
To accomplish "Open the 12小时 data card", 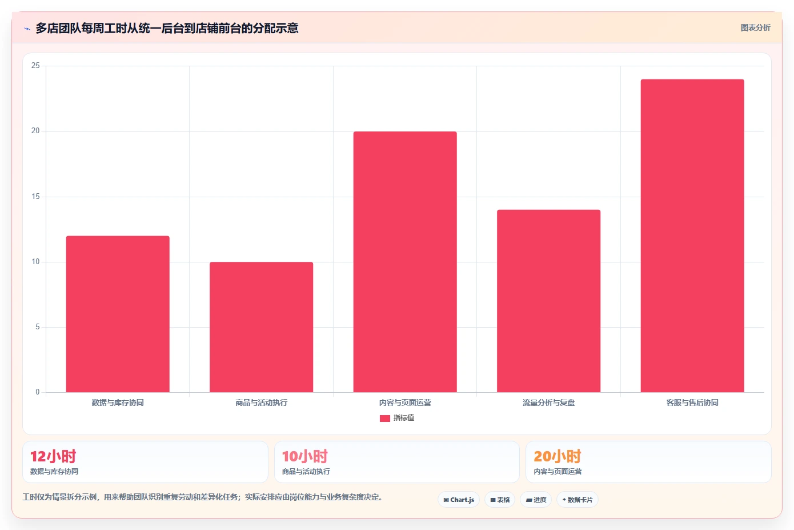I will (145, 462).
